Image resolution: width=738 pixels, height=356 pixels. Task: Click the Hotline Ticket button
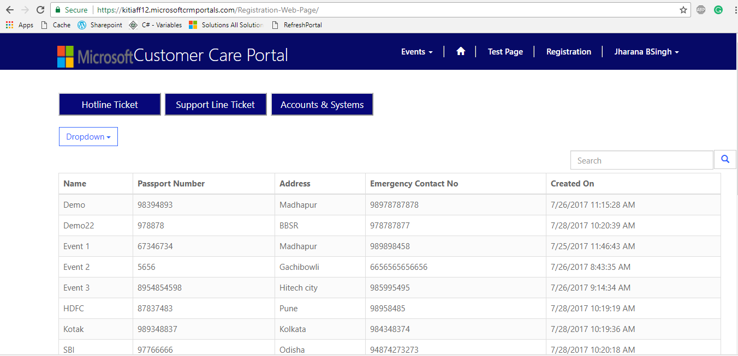coord(109,104)
